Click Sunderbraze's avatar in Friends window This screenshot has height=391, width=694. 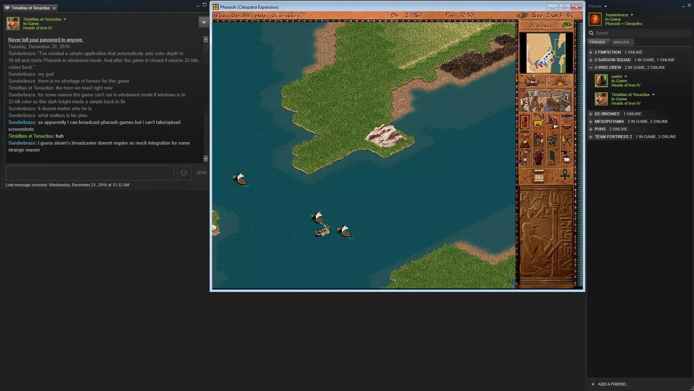pos(595,19)
